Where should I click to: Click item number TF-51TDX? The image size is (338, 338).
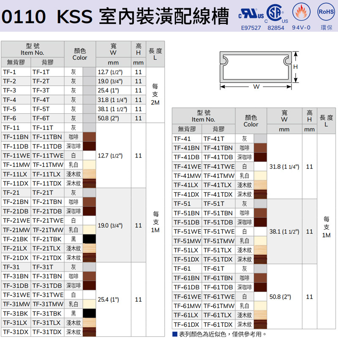click(218, 259)
